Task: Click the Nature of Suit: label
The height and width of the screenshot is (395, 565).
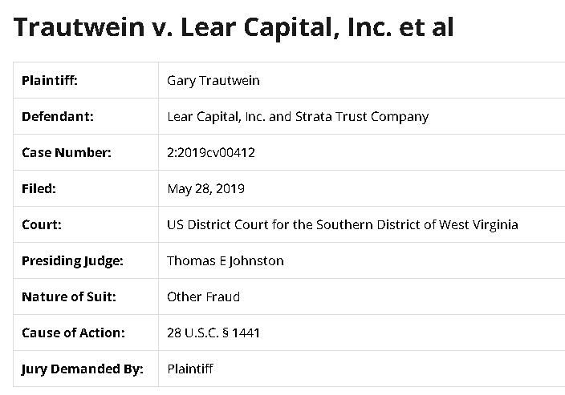Action: click(x=69, y=296)
